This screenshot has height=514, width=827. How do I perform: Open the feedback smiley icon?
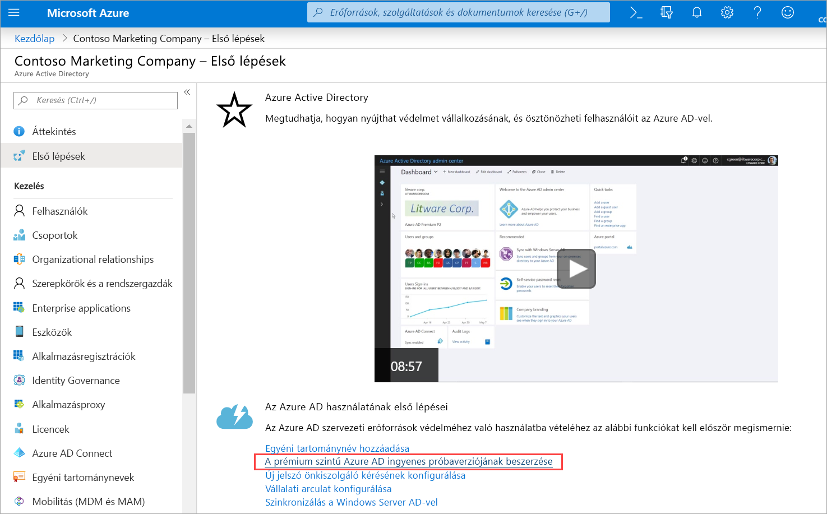(x=788, y=12)
